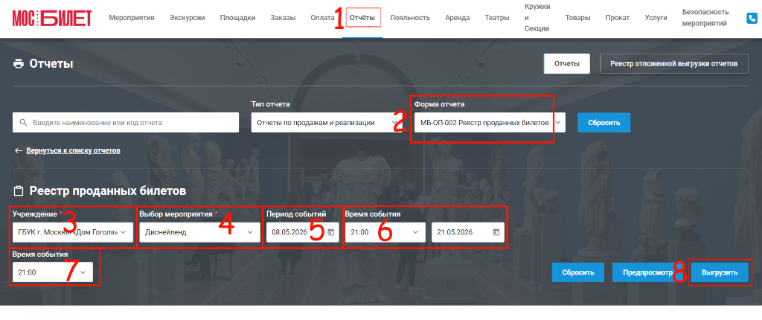Open the Форма отчета dropdown

tap(490, 123)
